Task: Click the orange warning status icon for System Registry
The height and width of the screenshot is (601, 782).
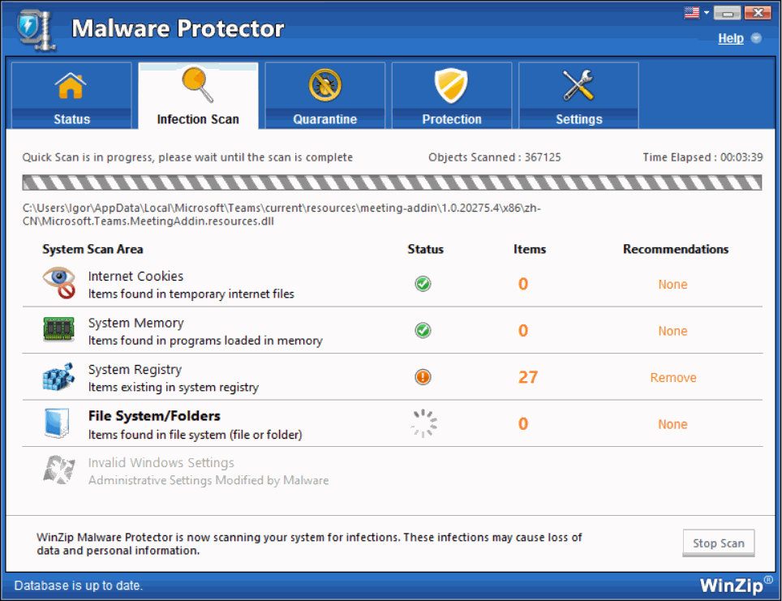Action: point(423,377)
